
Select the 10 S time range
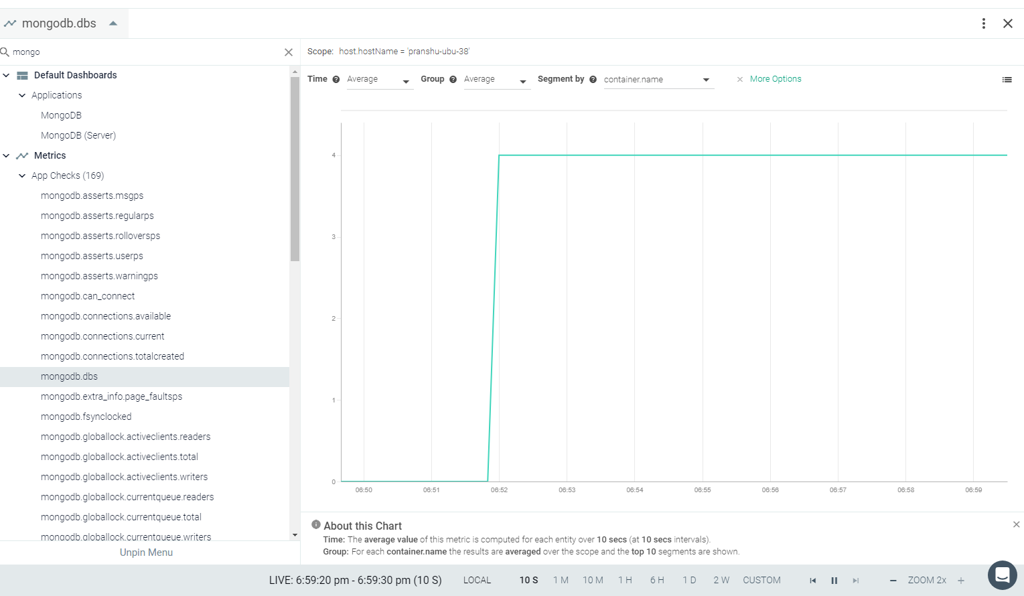528,581
